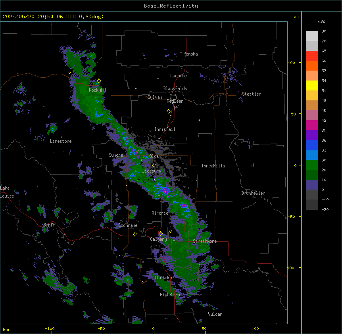Select the RedDeer city label
342x334 pixels.
(x=175, y=101)
